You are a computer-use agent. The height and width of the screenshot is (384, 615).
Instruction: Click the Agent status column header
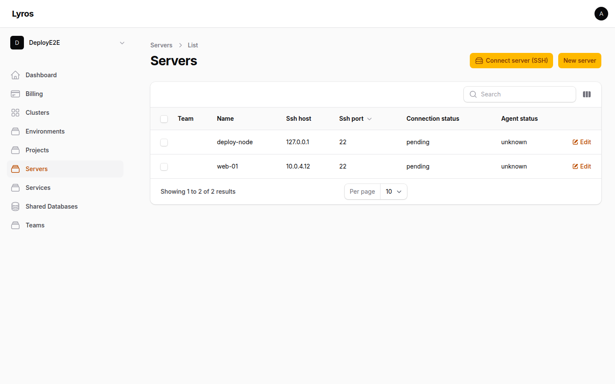[x=519, y=119]
